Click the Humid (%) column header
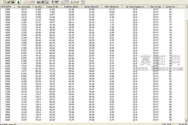The width and height of the screenshot is (188, 125). click(170, 7)
